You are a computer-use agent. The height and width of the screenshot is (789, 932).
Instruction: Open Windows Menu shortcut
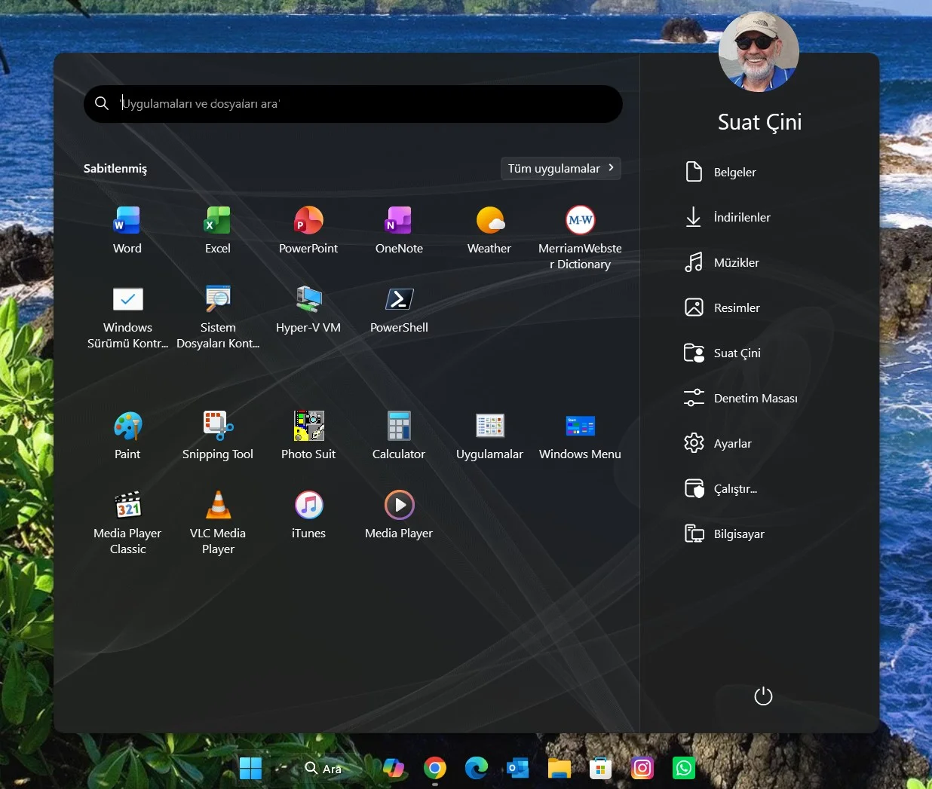tap(580, 436)
